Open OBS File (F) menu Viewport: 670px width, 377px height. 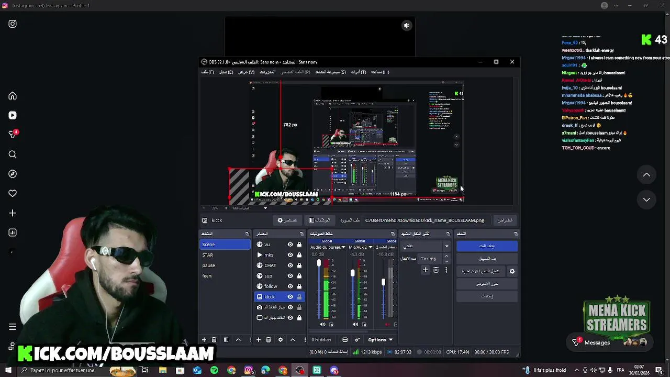[x=208, y=72]
